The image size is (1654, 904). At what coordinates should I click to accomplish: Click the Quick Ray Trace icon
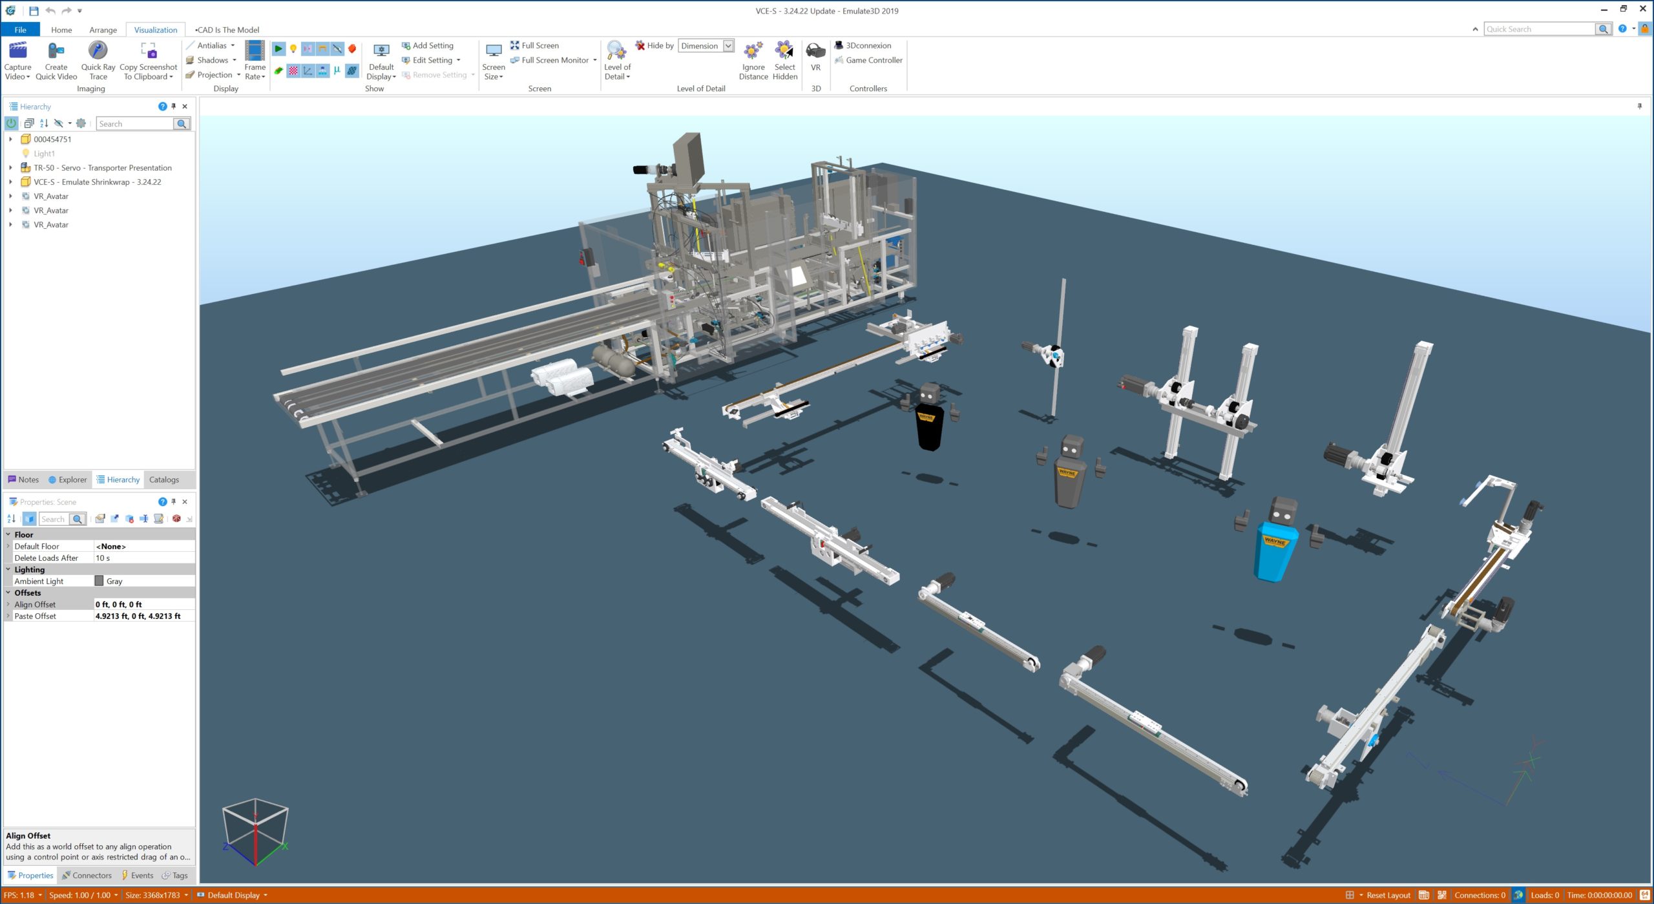pyautogui.click(x=98, y=50)
